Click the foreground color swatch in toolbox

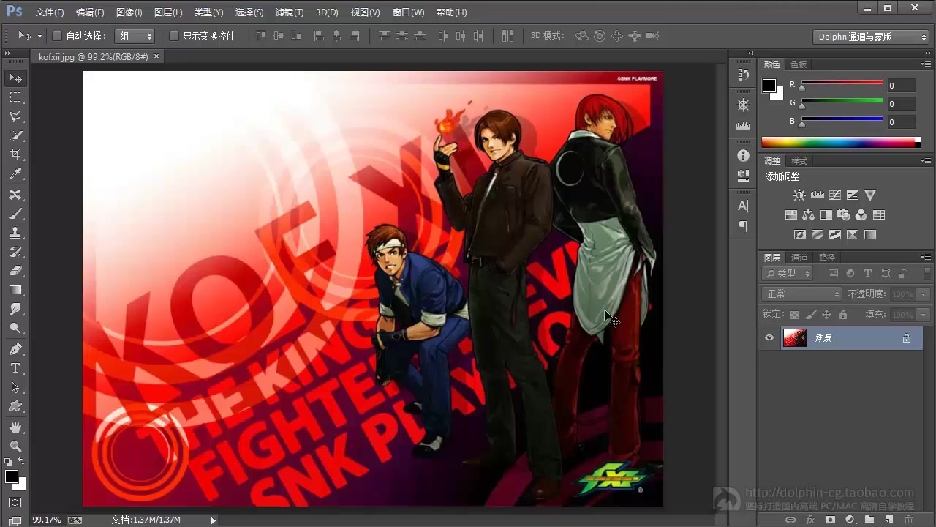(12, 476)
